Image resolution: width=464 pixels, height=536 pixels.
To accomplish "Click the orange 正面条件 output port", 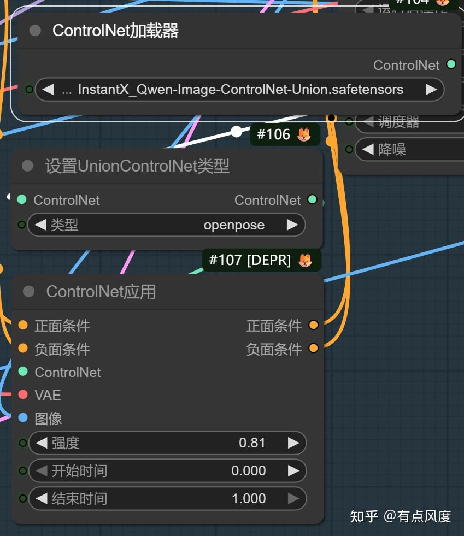I will click(314, 325).
